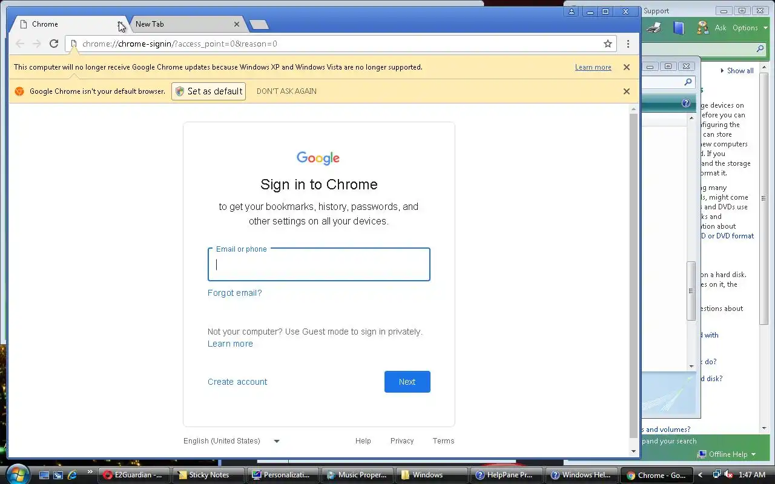Viewport: 775px width, 484px height.
Task: Click Ask in the Help and Support toolbar
Action: (721, 28)
